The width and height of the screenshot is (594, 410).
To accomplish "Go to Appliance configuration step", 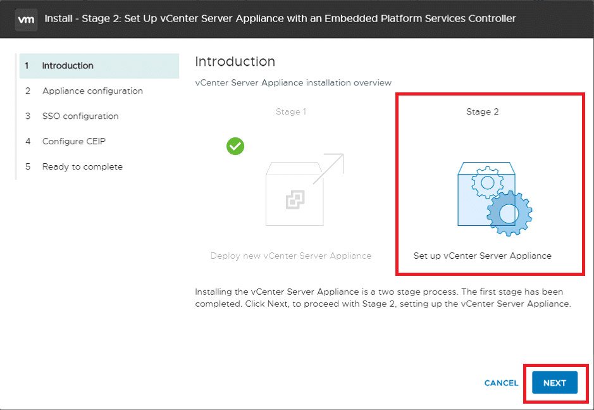I will pyautogui.click(x=99, y=91).
